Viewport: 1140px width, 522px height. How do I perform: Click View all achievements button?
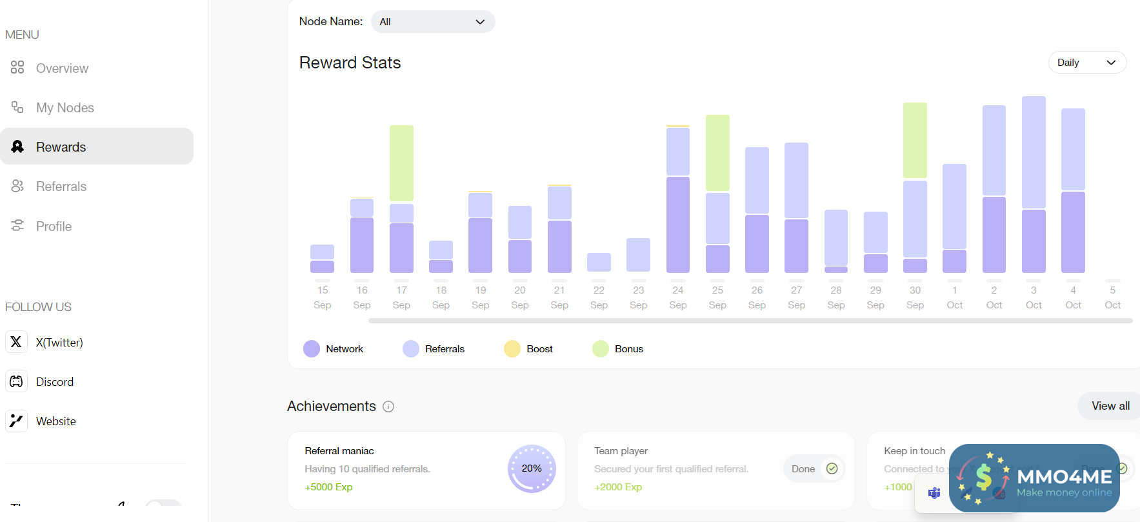pyautogui.click(x=1110, y=406)
